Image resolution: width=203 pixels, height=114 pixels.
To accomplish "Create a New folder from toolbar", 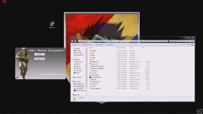I will pyautogui.click(x=109, y=45).
